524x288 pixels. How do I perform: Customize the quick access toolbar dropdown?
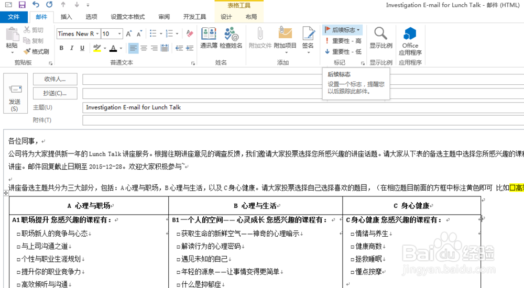click(x=88, y=5)
